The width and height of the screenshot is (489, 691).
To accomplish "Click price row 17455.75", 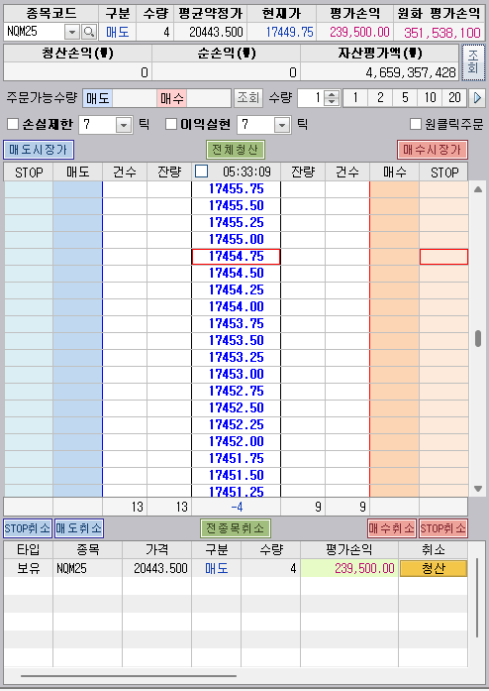I will [x=236, y=189].
